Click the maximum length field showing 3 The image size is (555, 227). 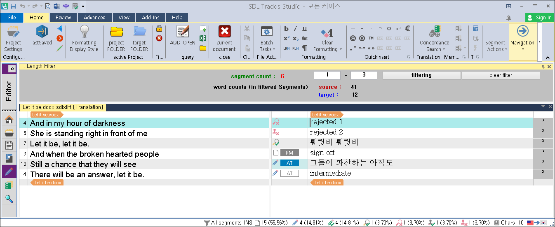pyautogui.click(x=364, y=75)
